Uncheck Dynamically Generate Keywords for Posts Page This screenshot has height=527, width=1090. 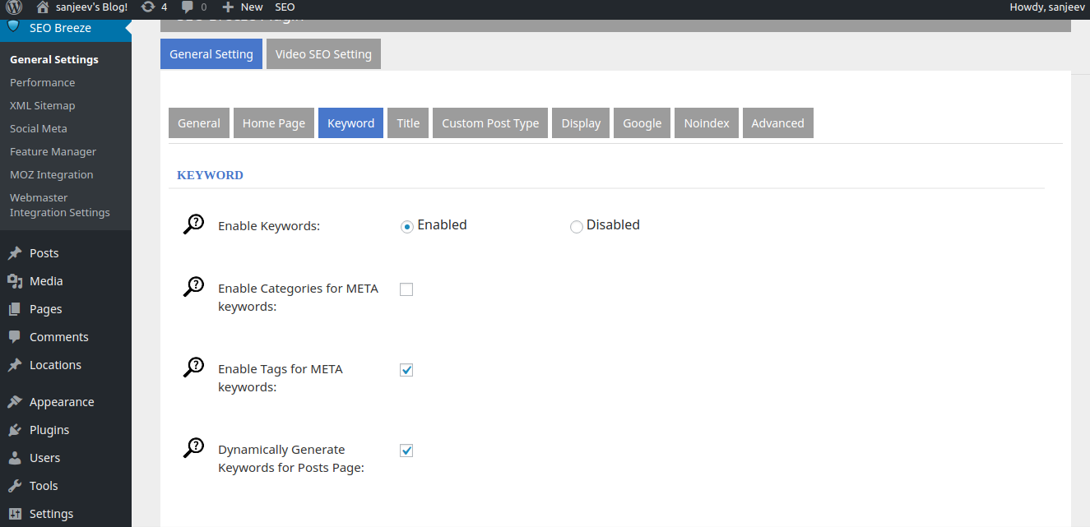[x=406, y=451]
